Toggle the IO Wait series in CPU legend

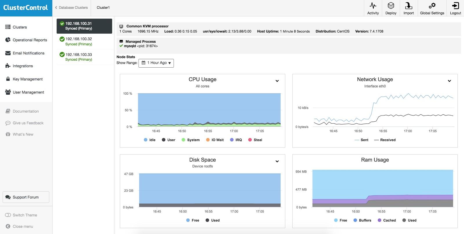pos(215,140)
